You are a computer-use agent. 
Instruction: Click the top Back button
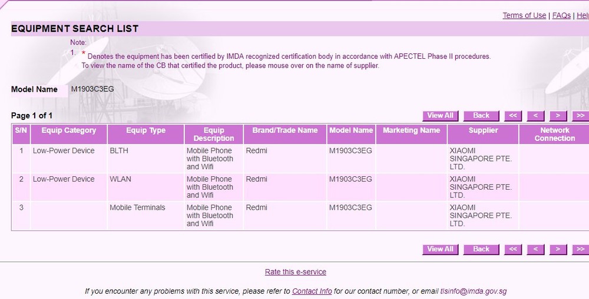pos(481,116)
